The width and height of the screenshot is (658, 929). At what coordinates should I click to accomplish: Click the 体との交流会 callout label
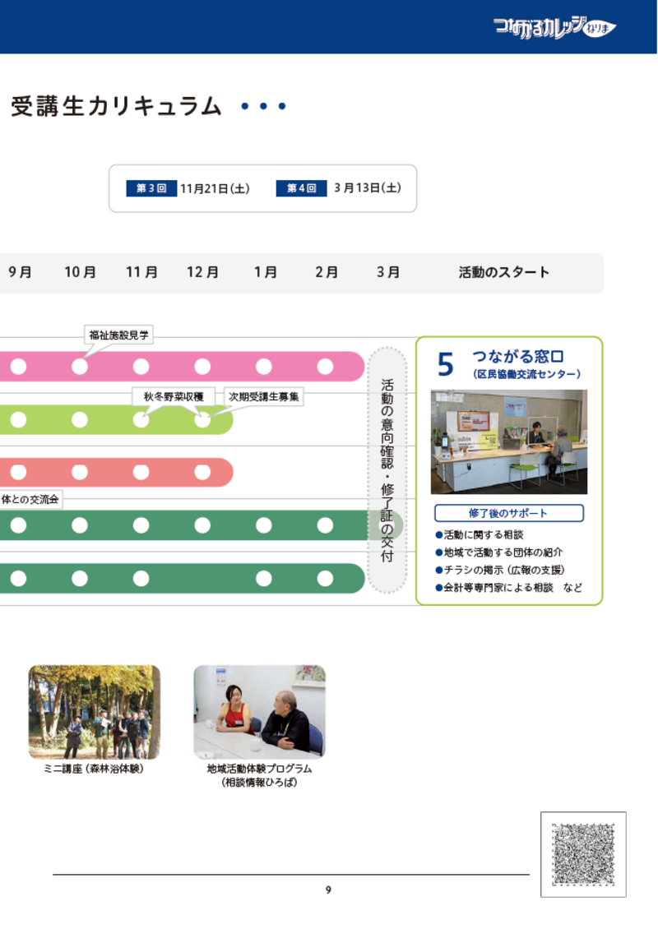pyautogui.click(x=31, y=499)
